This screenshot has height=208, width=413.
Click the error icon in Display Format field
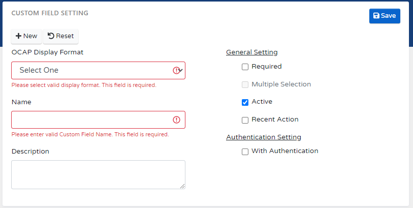(176, 70)
